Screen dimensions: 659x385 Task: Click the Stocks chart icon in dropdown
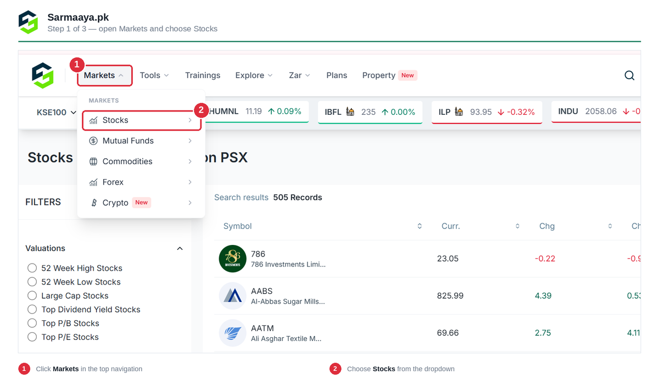click(93, 120)
